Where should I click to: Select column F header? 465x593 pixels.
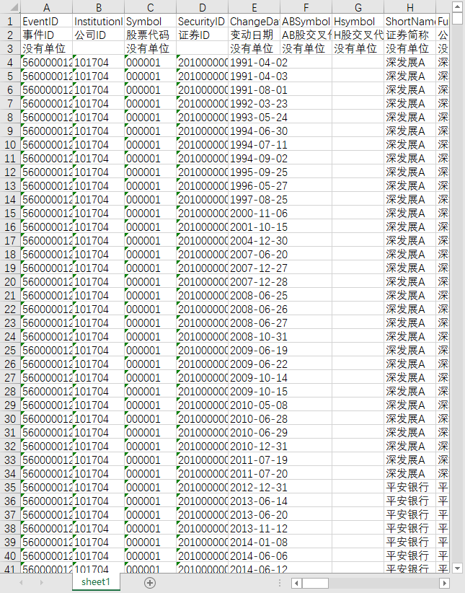click(306, 7)
